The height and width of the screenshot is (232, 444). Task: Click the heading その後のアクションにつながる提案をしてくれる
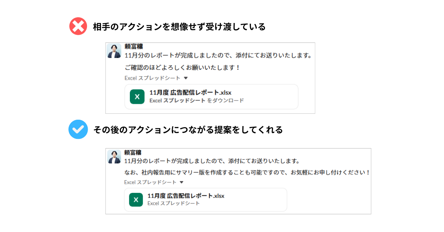[188, 130]
